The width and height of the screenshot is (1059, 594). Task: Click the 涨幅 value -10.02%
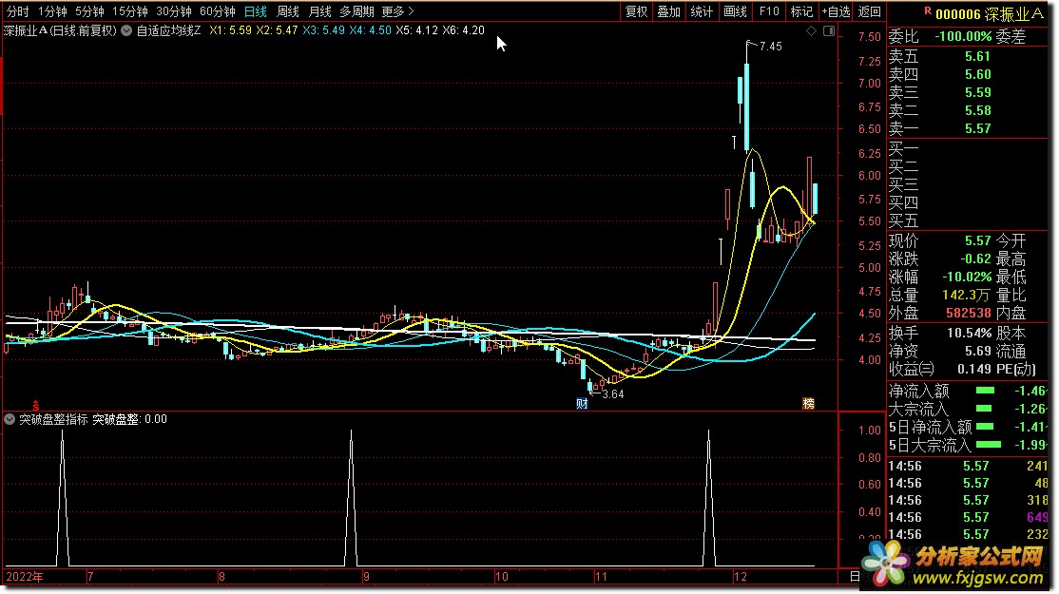pos(967,278)
